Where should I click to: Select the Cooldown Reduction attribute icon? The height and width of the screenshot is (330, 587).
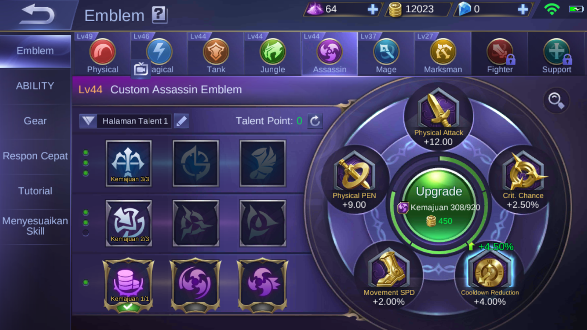pos(490,271)
